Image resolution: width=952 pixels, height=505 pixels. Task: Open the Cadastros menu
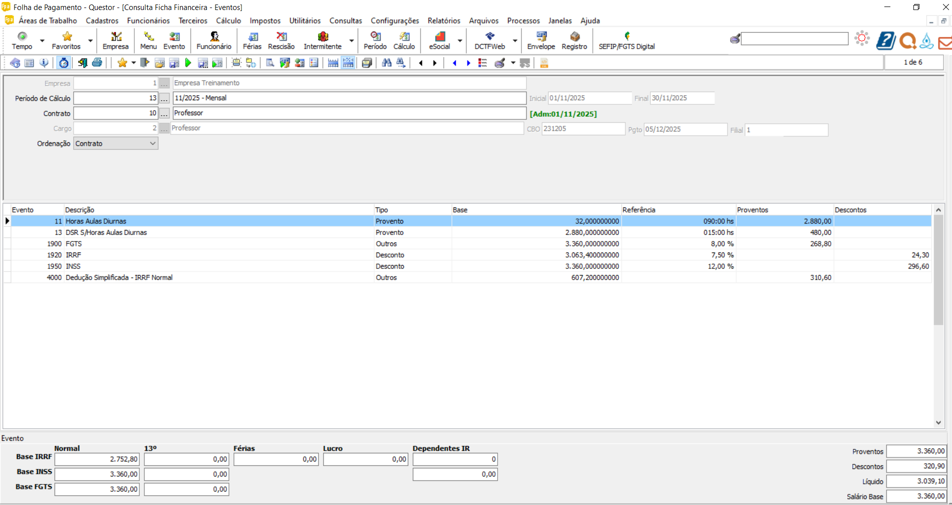[x=102, y=21]
